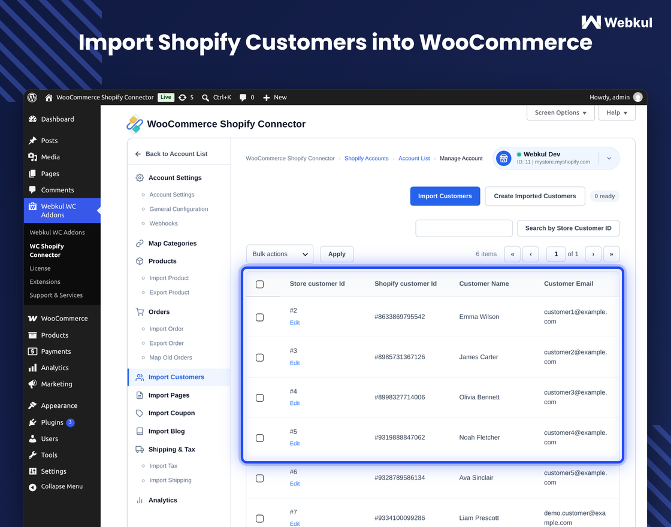
Task: Open Appearance brush icon
Action: pos(32,405)
